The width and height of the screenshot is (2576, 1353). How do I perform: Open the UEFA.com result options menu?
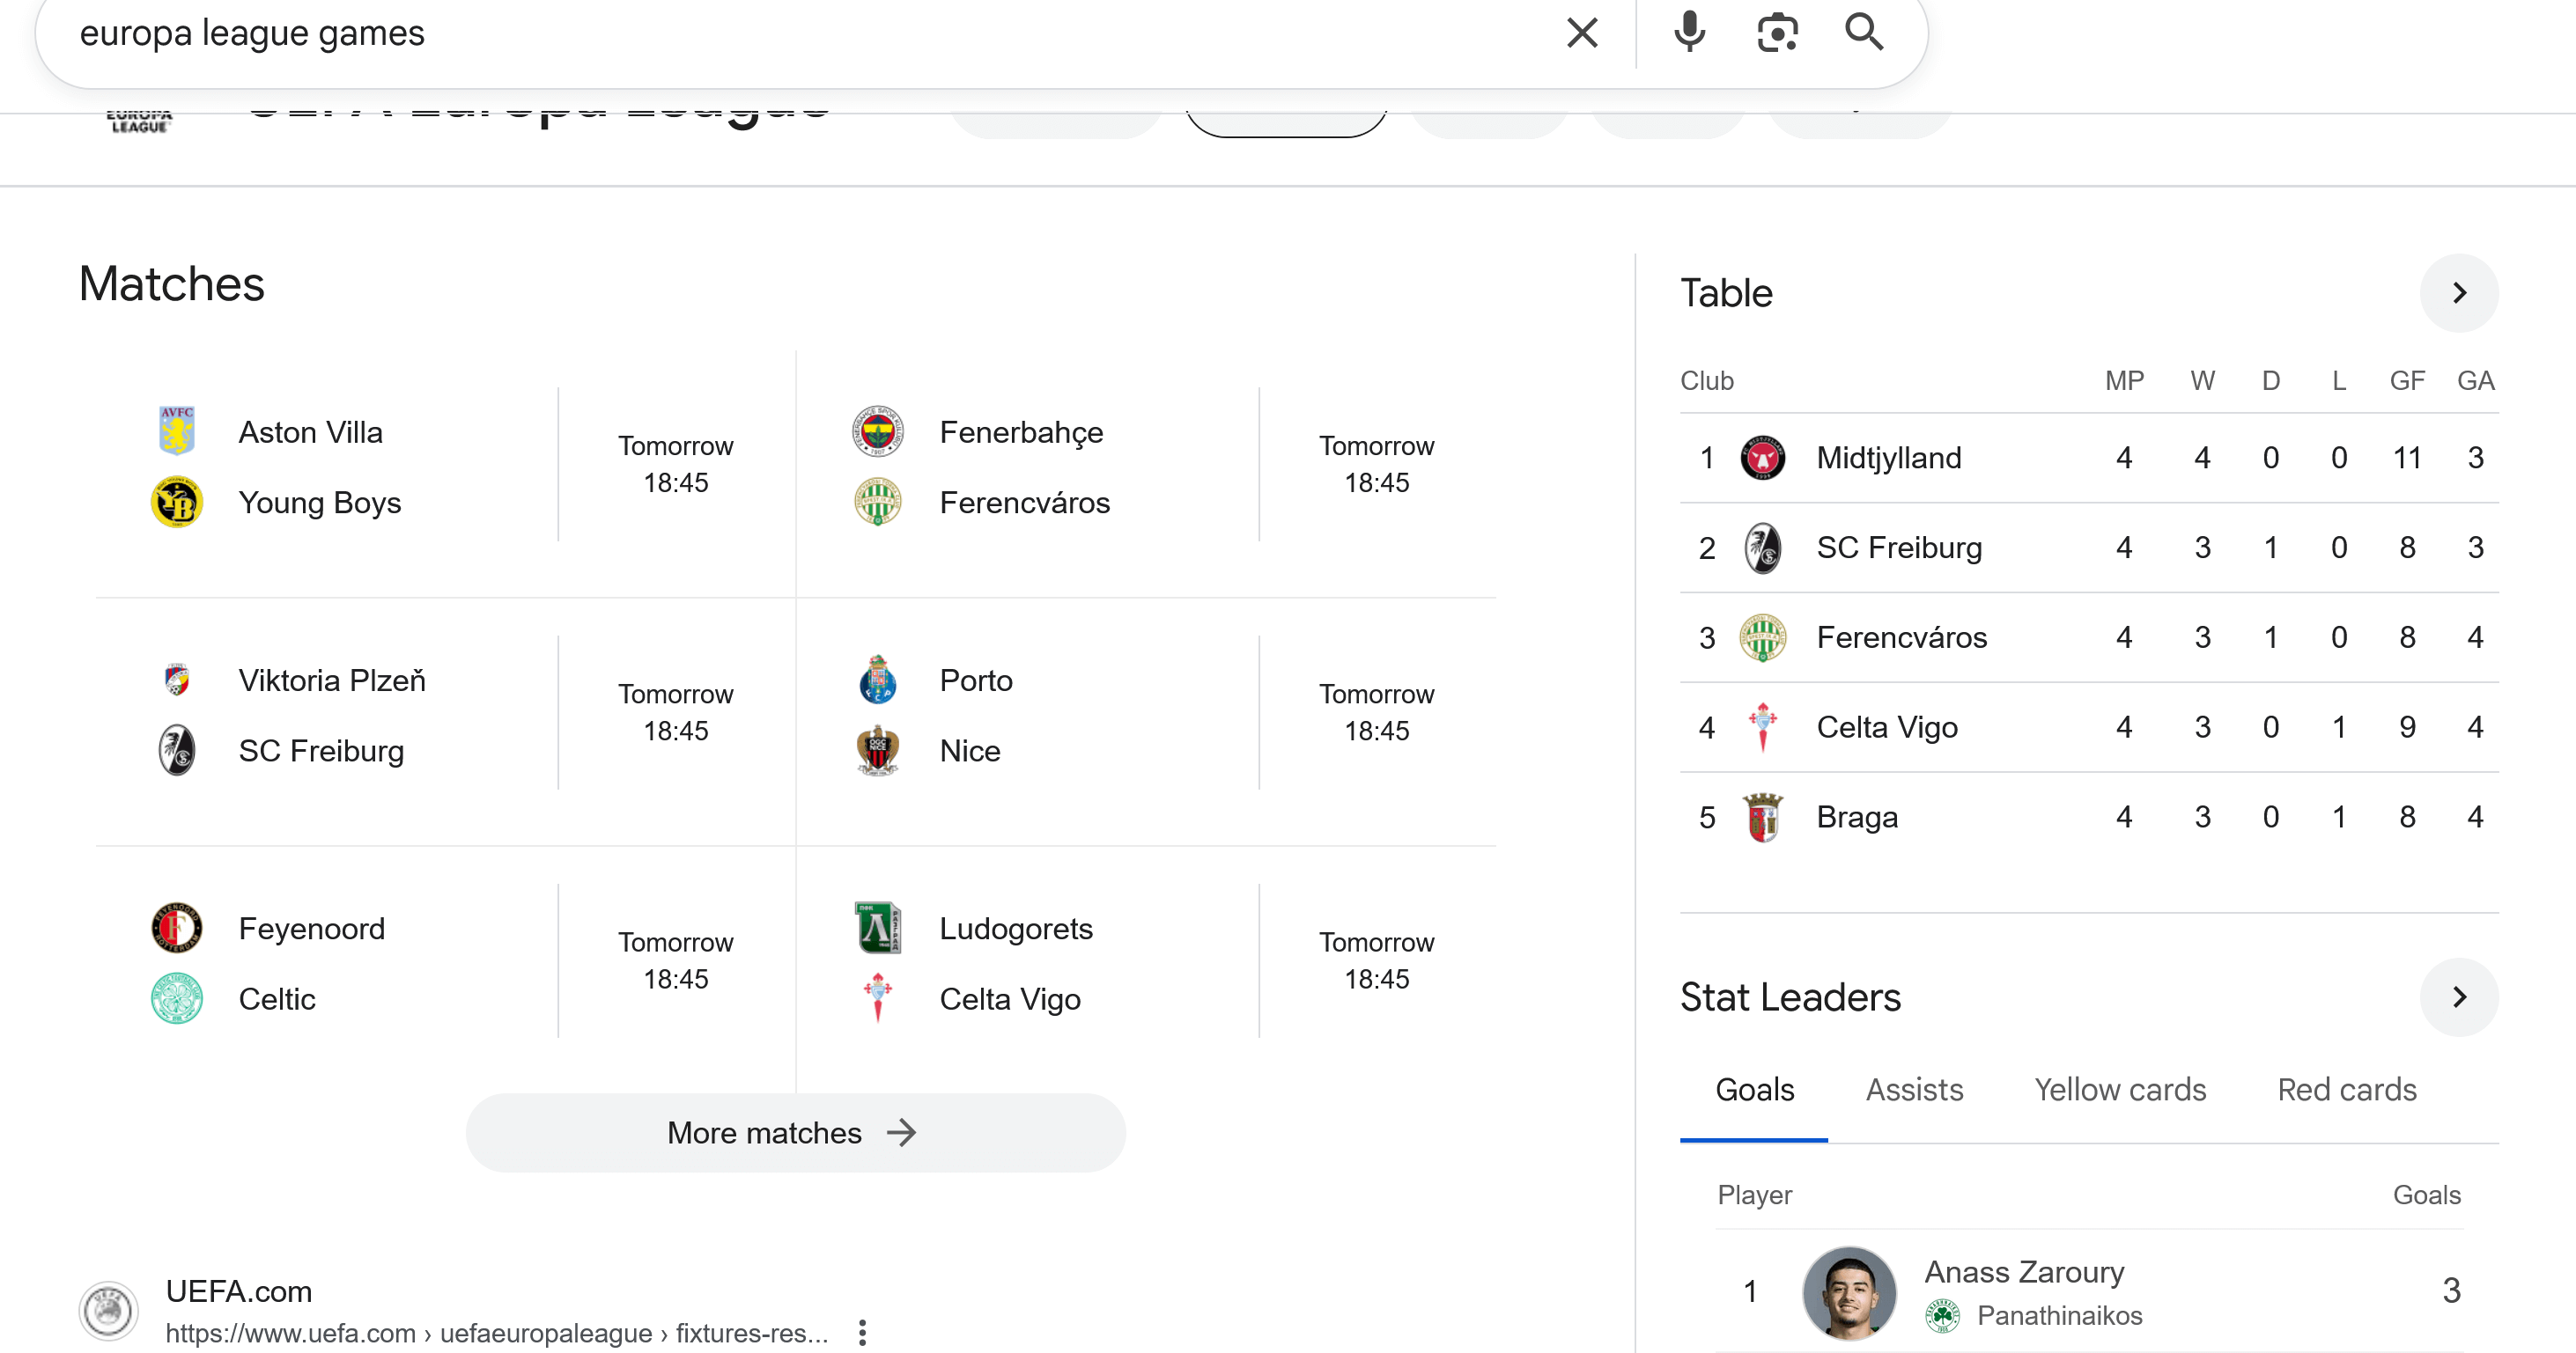(862, 1332)
